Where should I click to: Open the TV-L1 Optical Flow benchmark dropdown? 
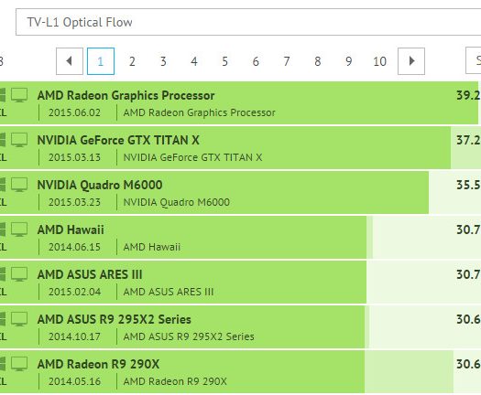(248, 22)
